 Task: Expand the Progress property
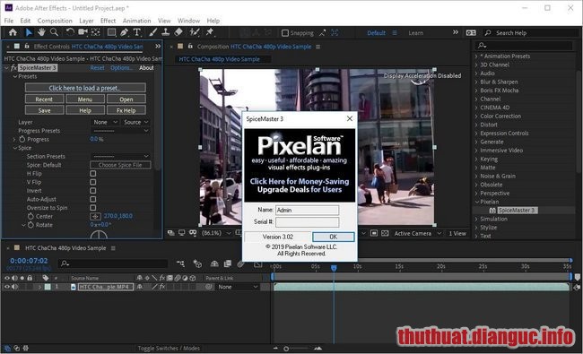point(14,139)
